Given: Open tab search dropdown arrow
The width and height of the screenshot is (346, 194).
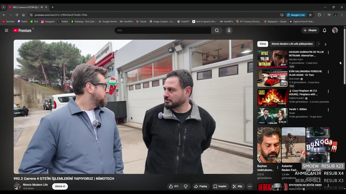Looking at the screenshot, I should click(4, 7).
